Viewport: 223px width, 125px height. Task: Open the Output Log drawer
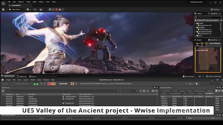22,76
